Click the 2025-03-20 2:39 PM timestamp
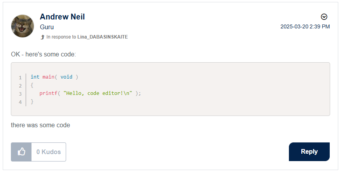The image size is (341, 172). tap(305, 27)
